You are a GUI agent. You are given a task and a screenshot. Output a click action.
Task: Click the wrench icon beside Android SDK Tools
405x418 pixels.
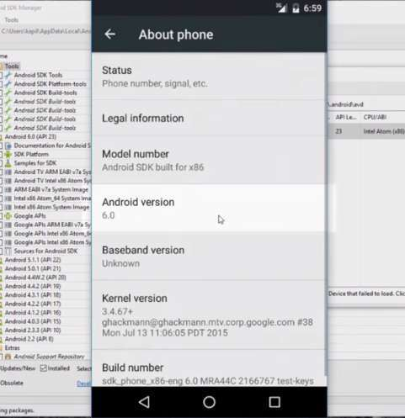pos(8,75)
